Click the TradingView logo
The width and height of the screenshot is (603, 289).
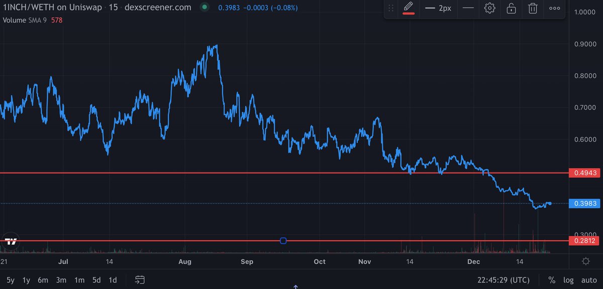tap(10, 241)
